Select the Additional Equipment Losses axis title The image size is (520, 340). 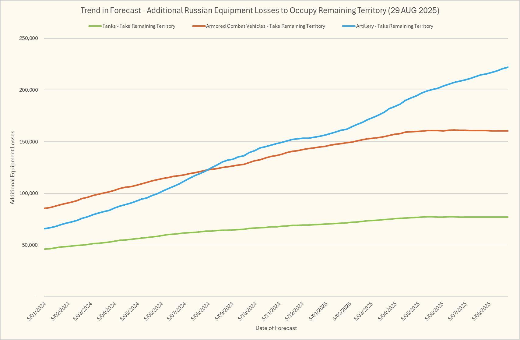[x=12, y=168]
